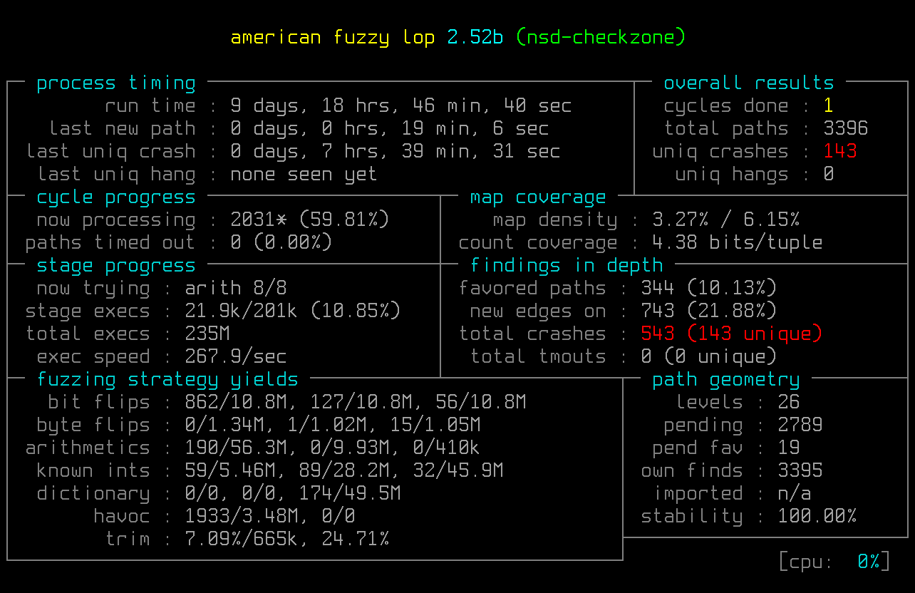915x593 pixels.
Task: Click pending value 2789
Action: click(x=800, y=426)
